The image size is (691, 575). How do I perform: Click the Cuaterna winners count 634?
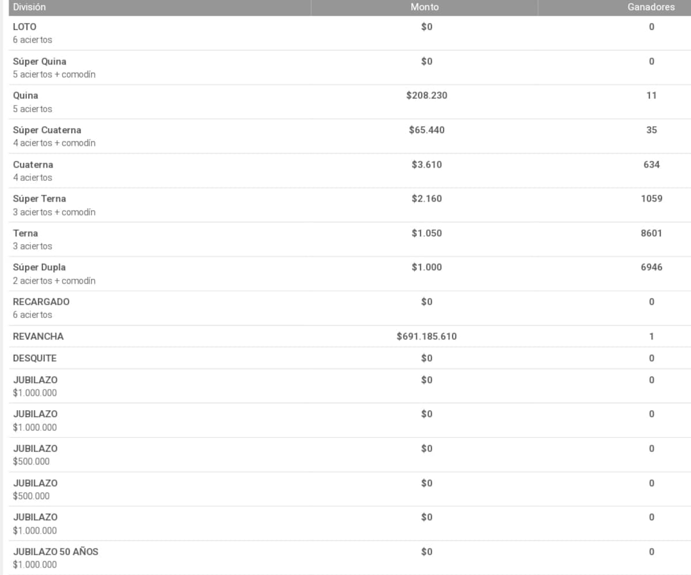(651, 164)
